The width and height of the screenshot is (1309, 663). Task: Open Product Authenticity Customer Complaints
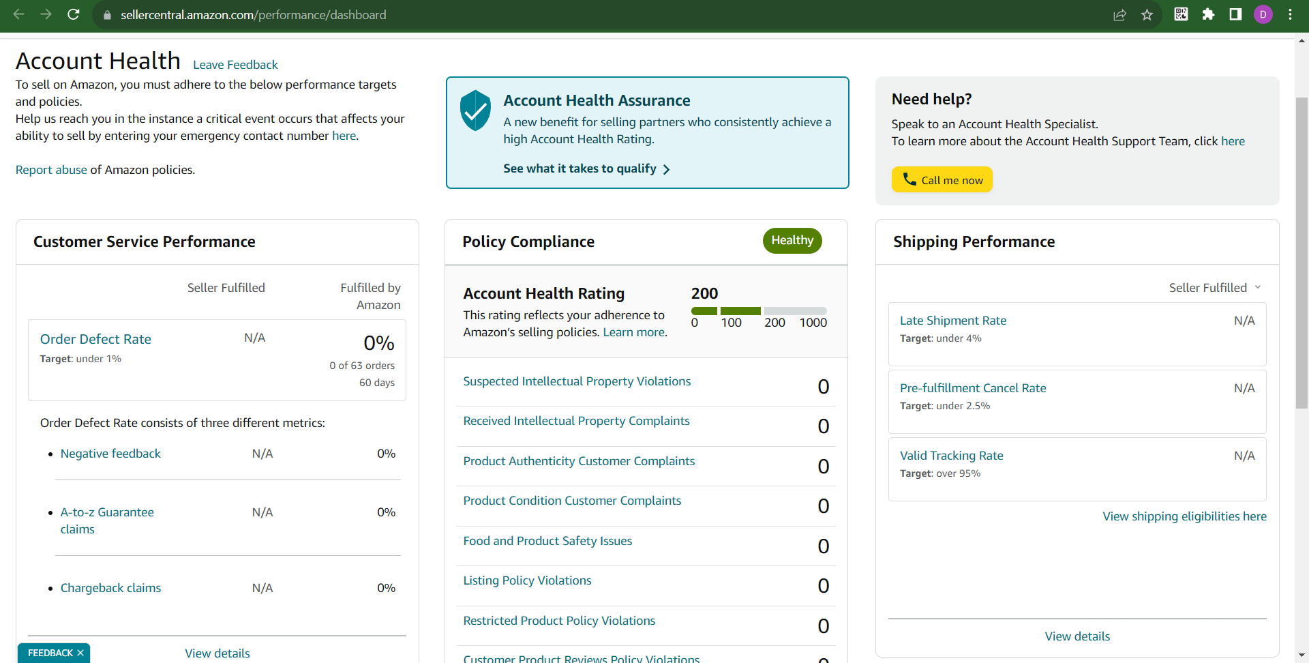pyautogui.click(x=579, y=461)
